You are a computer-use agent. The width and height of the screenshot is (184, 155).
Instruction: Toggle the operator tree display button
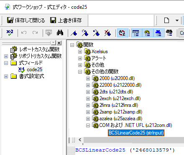pyautogui.click(x=158, y=33)
